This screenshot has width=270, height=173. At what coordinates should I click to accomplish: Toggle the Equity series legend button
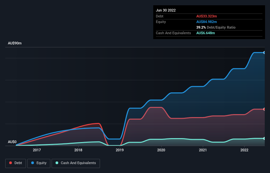[x=39, y=163]
